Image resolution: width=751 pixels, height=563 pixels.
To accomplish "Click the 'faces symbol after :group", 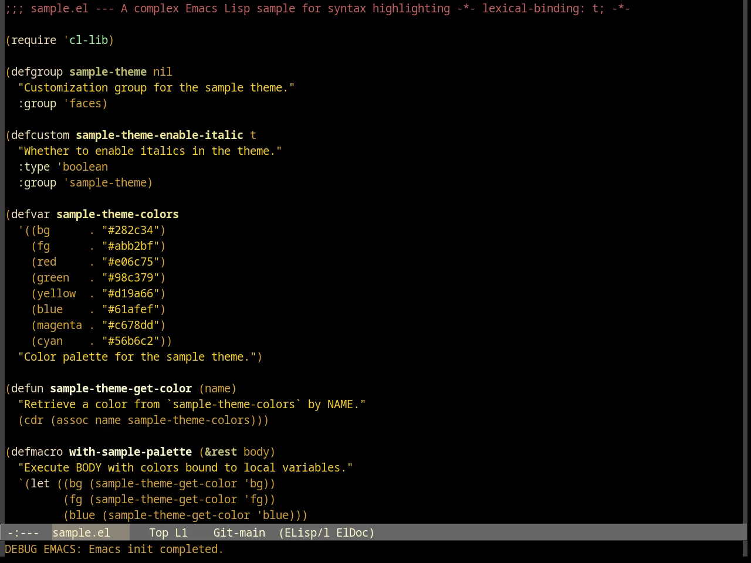I will coord(82,103).
